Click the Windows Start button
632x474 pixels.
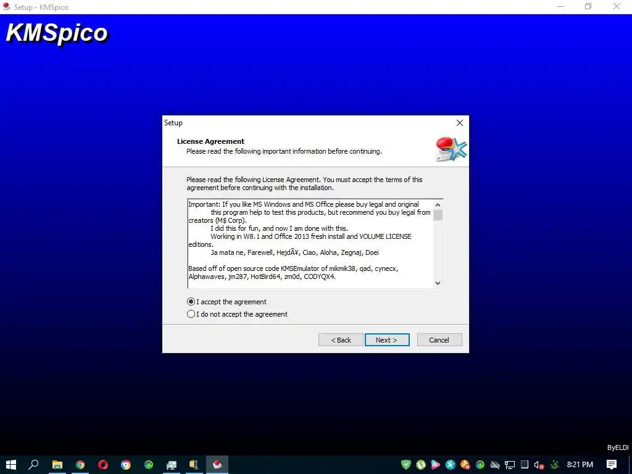(x=11, y=465)
